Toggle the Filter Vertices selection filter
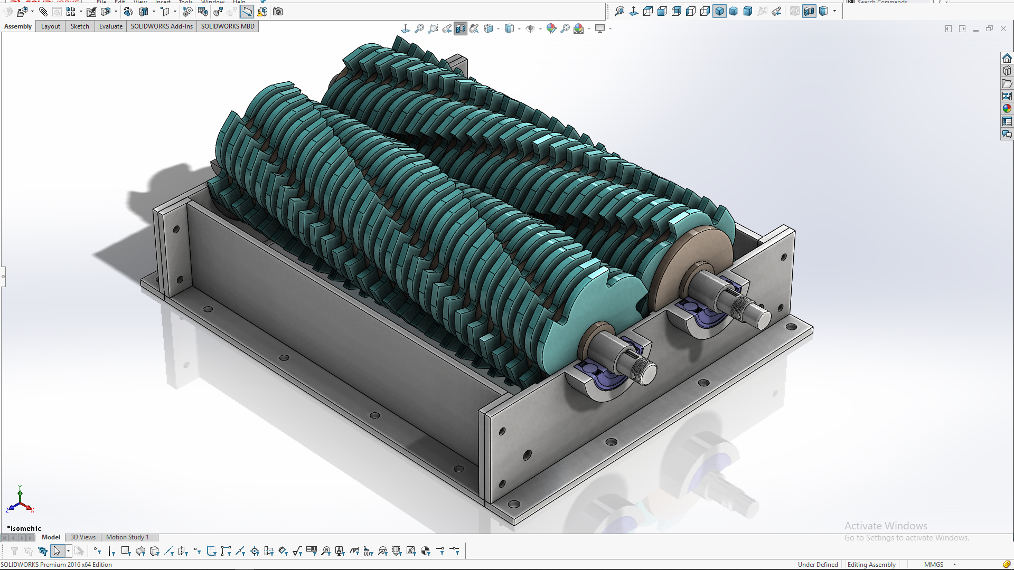This screenshot has height=570, width=1014. pyautogui.click(x=98, y=551)
